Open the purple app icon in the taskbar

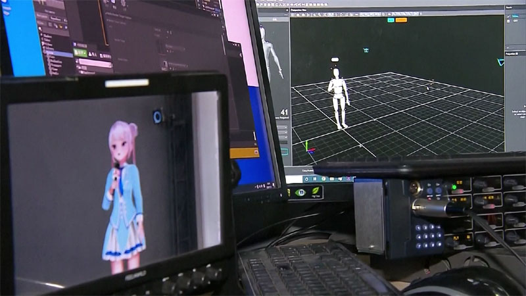click(348, 178)
